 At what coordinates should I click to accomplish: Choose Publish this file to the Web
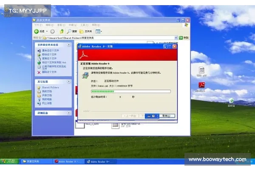pos(52,62)
